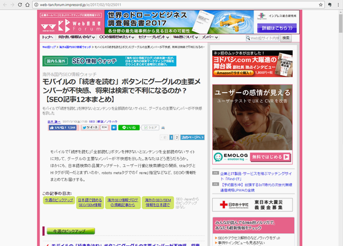Click the green LINE いいね button

129,128
